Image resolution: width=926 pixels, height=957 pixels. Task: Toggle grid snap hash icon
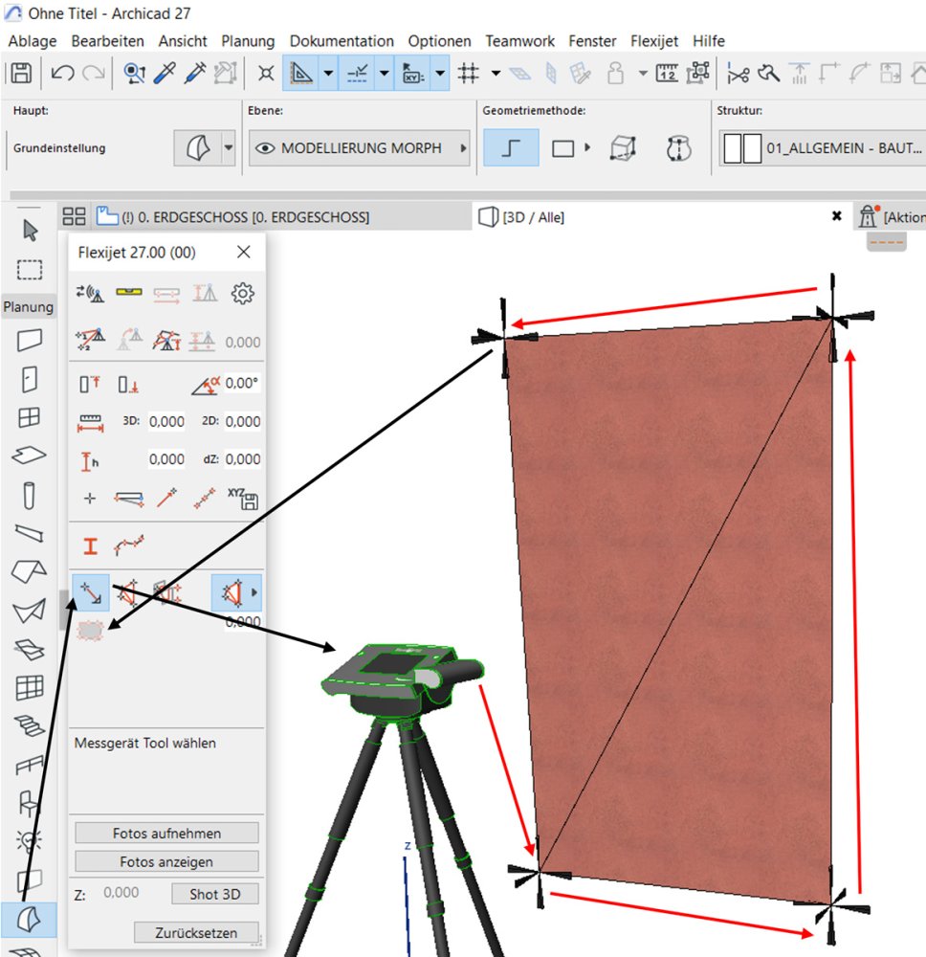click(x=469, y=74)
